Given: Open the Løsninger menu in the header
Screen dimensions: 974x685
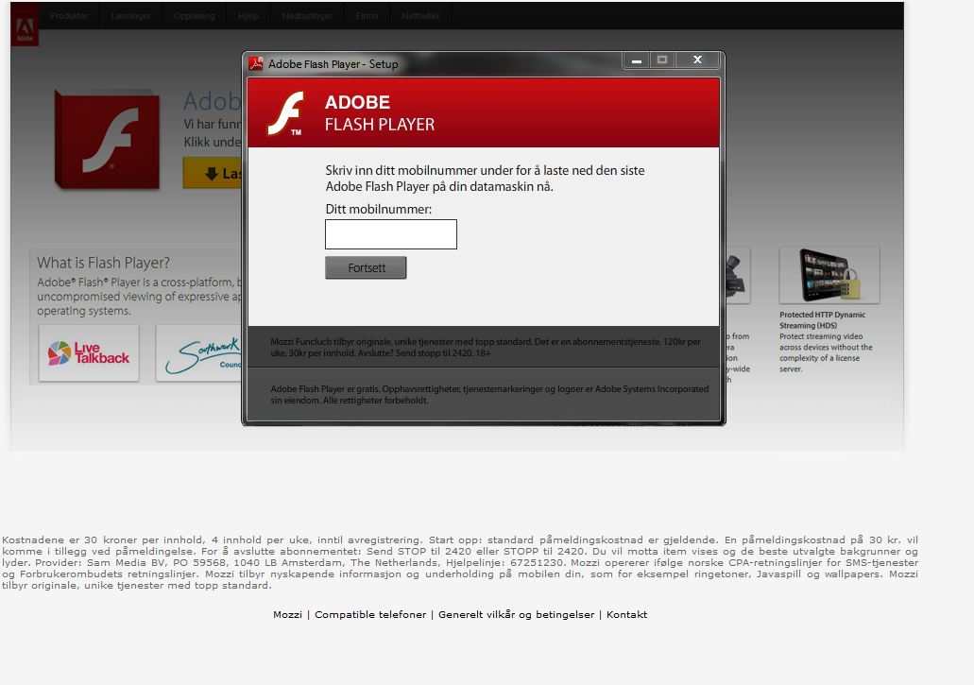Looking at the screenshot, I should 130,15.
